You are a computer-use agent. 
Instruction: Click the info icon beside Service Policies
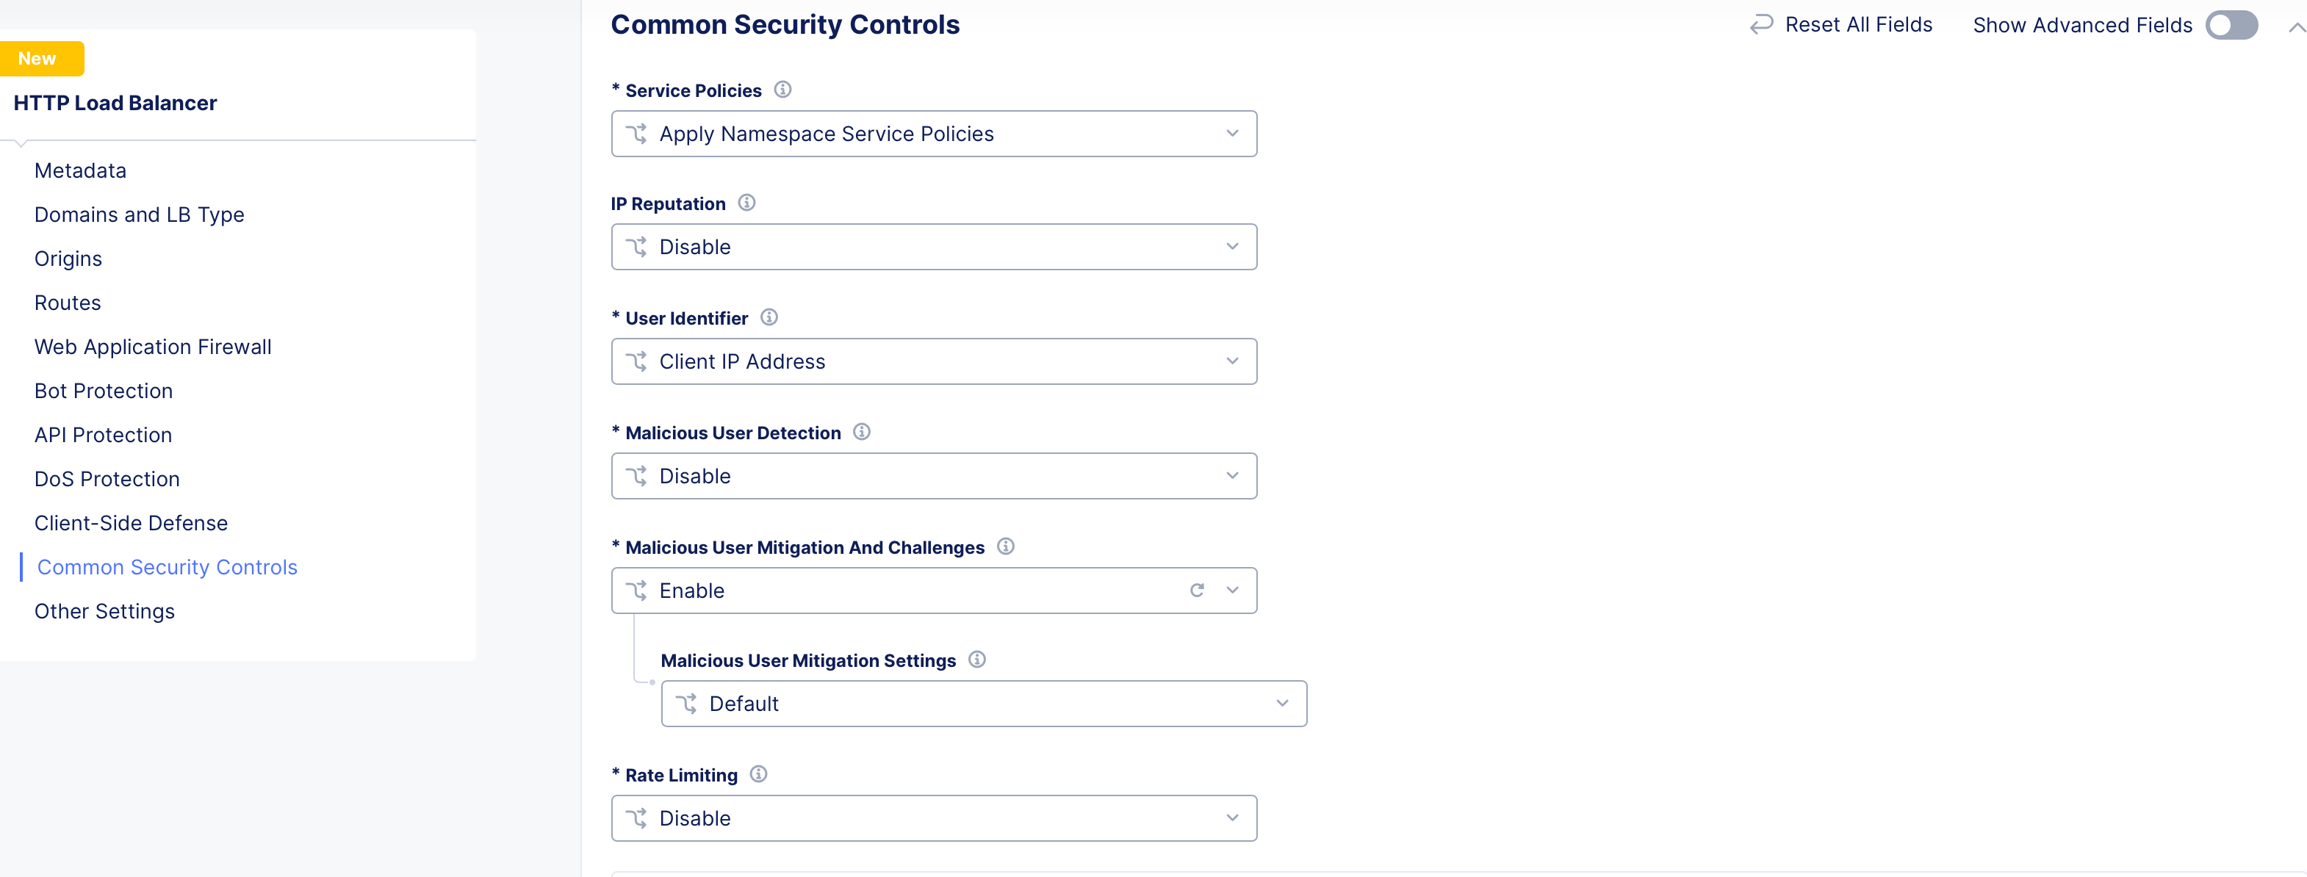pyautogui.click(x=784, y=89)
